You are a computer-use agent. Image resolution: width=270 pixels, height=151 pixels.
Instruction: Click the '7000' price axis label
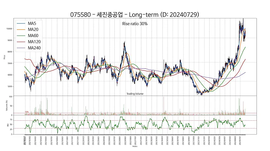10,63
